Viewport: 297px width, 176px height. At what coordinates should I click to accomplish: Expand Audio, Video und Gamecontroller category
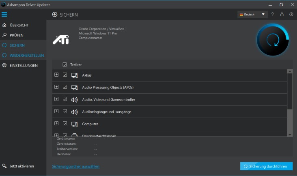56,99
